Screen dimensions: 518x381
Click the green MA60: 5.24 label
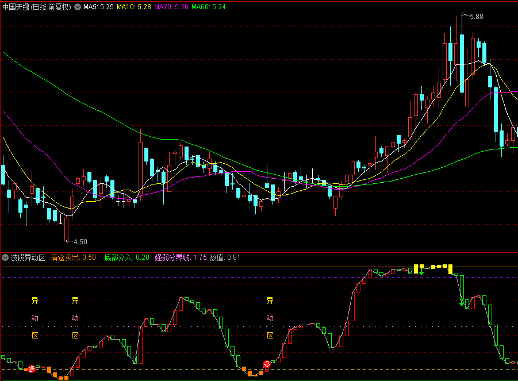(x=209, y=7)
